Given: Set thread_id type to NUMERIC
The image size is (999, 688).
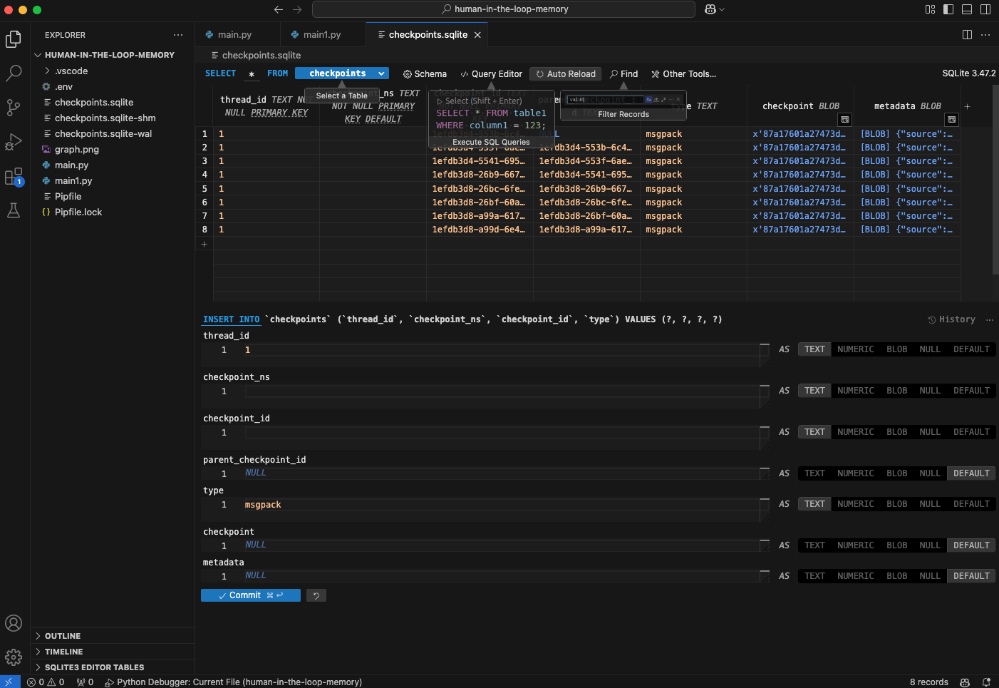Looking at the screenshot, I should [x=855, y=349].
